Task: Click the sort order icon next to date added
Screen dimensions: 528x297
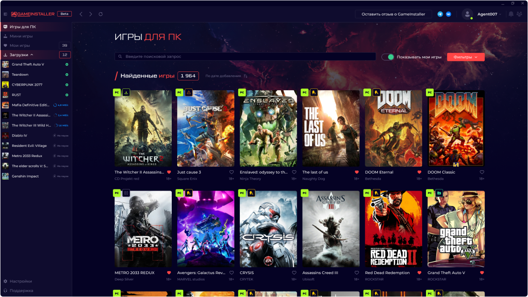Action: [245, 76]
